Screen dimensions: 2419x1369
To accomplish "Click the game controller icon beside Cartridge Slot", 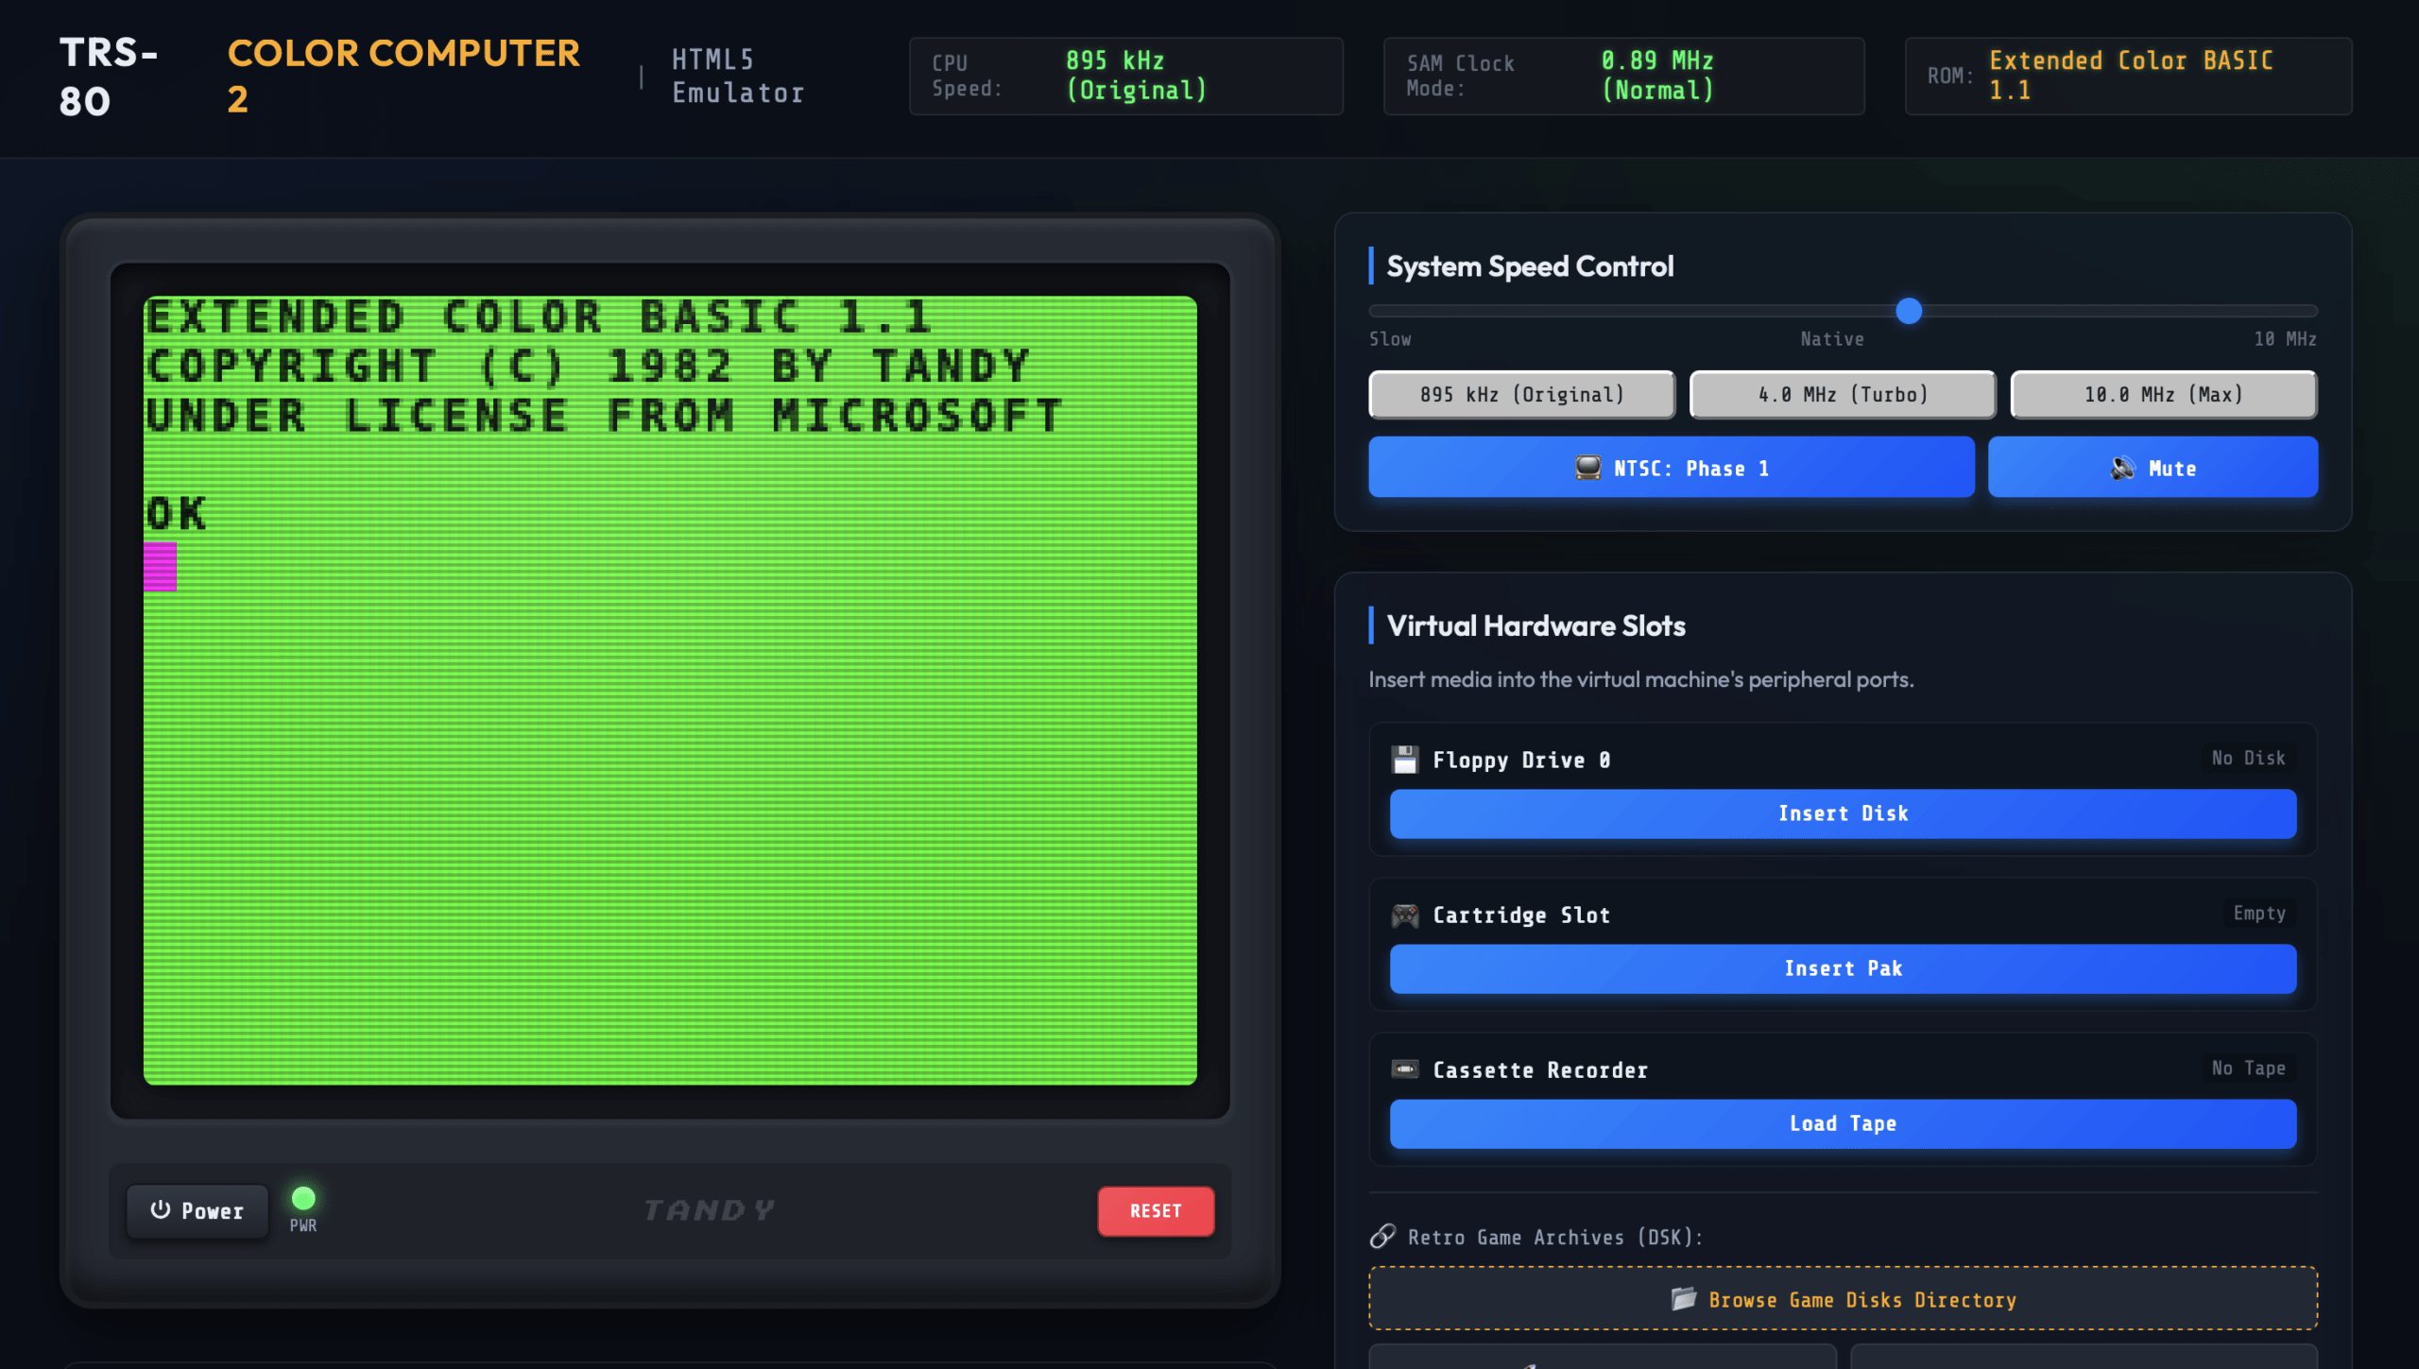I will [1405, 915].
